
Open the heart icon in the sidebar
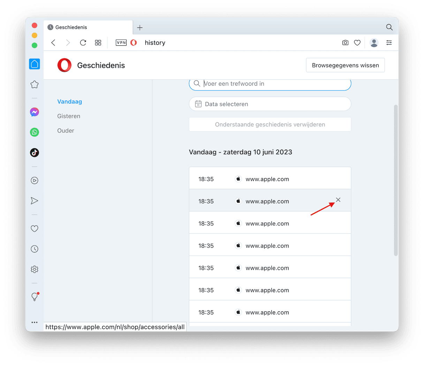point(35,228)
